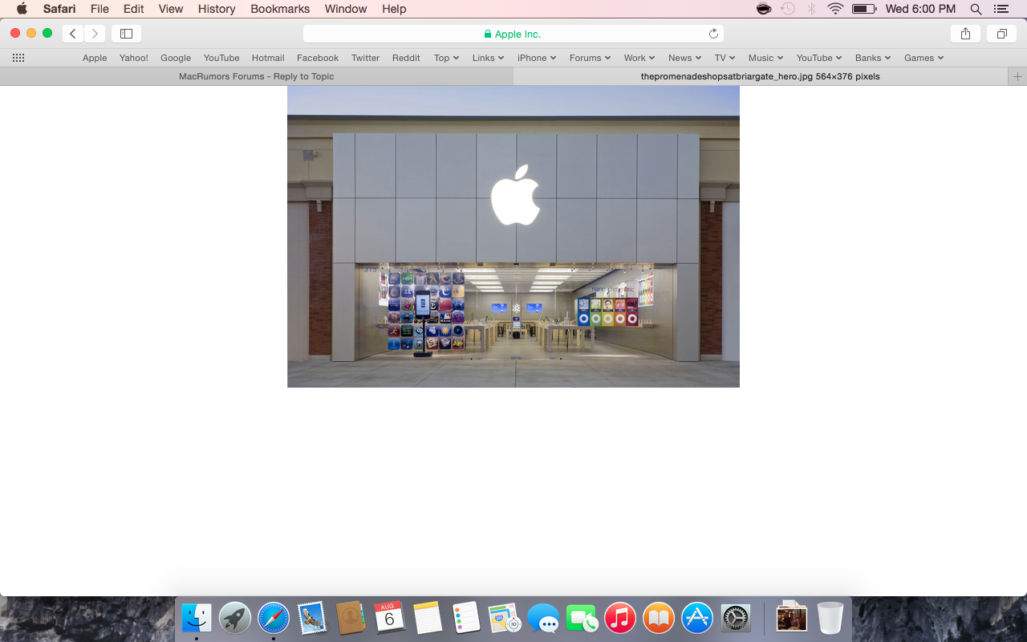Screen dimensions: 1027x642
Task: Open App Store icon in Dock
Action: pyautogui.click(x=697, y=618)
